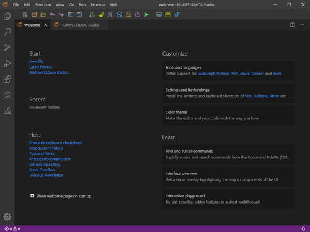Open the Run and Debug sidebar view

7,64
